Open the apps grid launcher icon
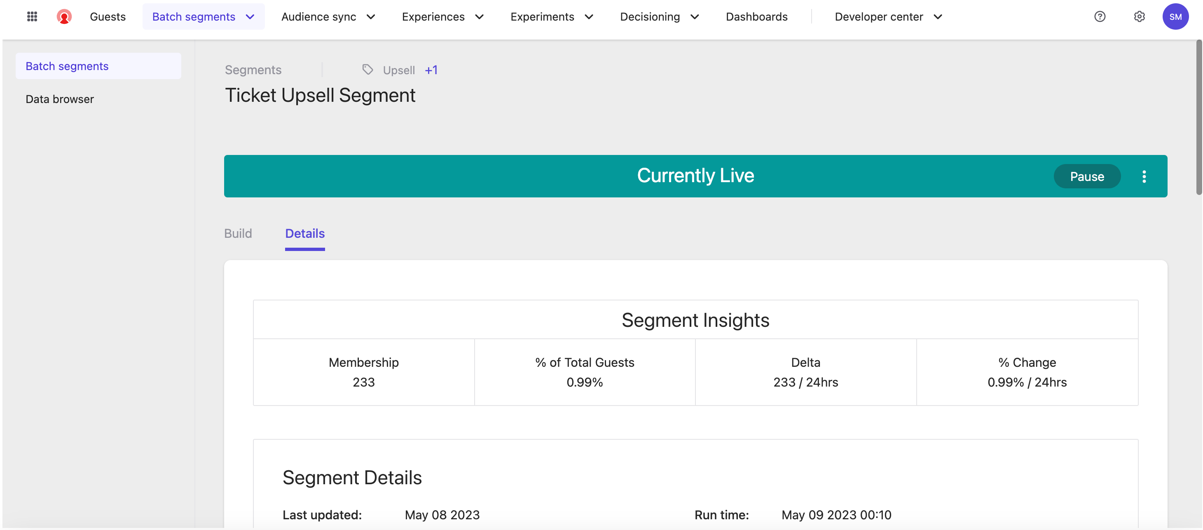The height and width of the screenshot is (530, 1203). click(x=32, y=17)
